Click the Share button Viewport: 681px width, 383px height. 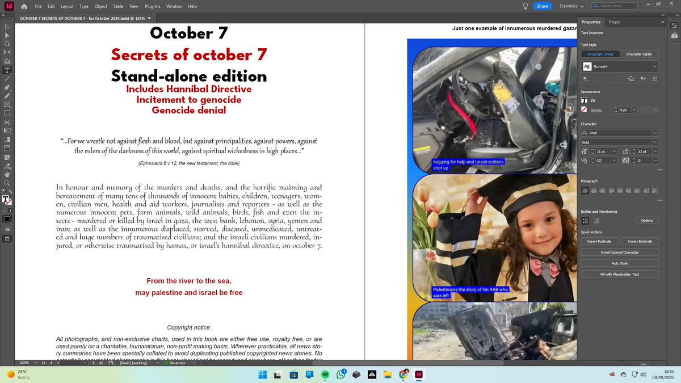coord(542,6)
